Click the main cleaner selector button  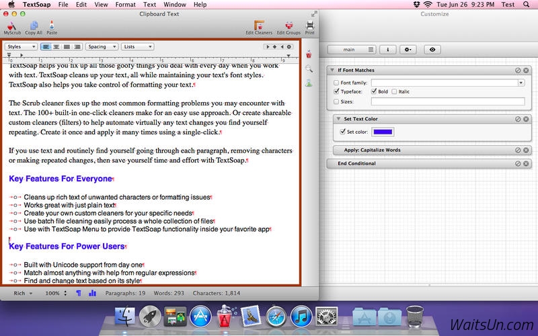[352, 50]
